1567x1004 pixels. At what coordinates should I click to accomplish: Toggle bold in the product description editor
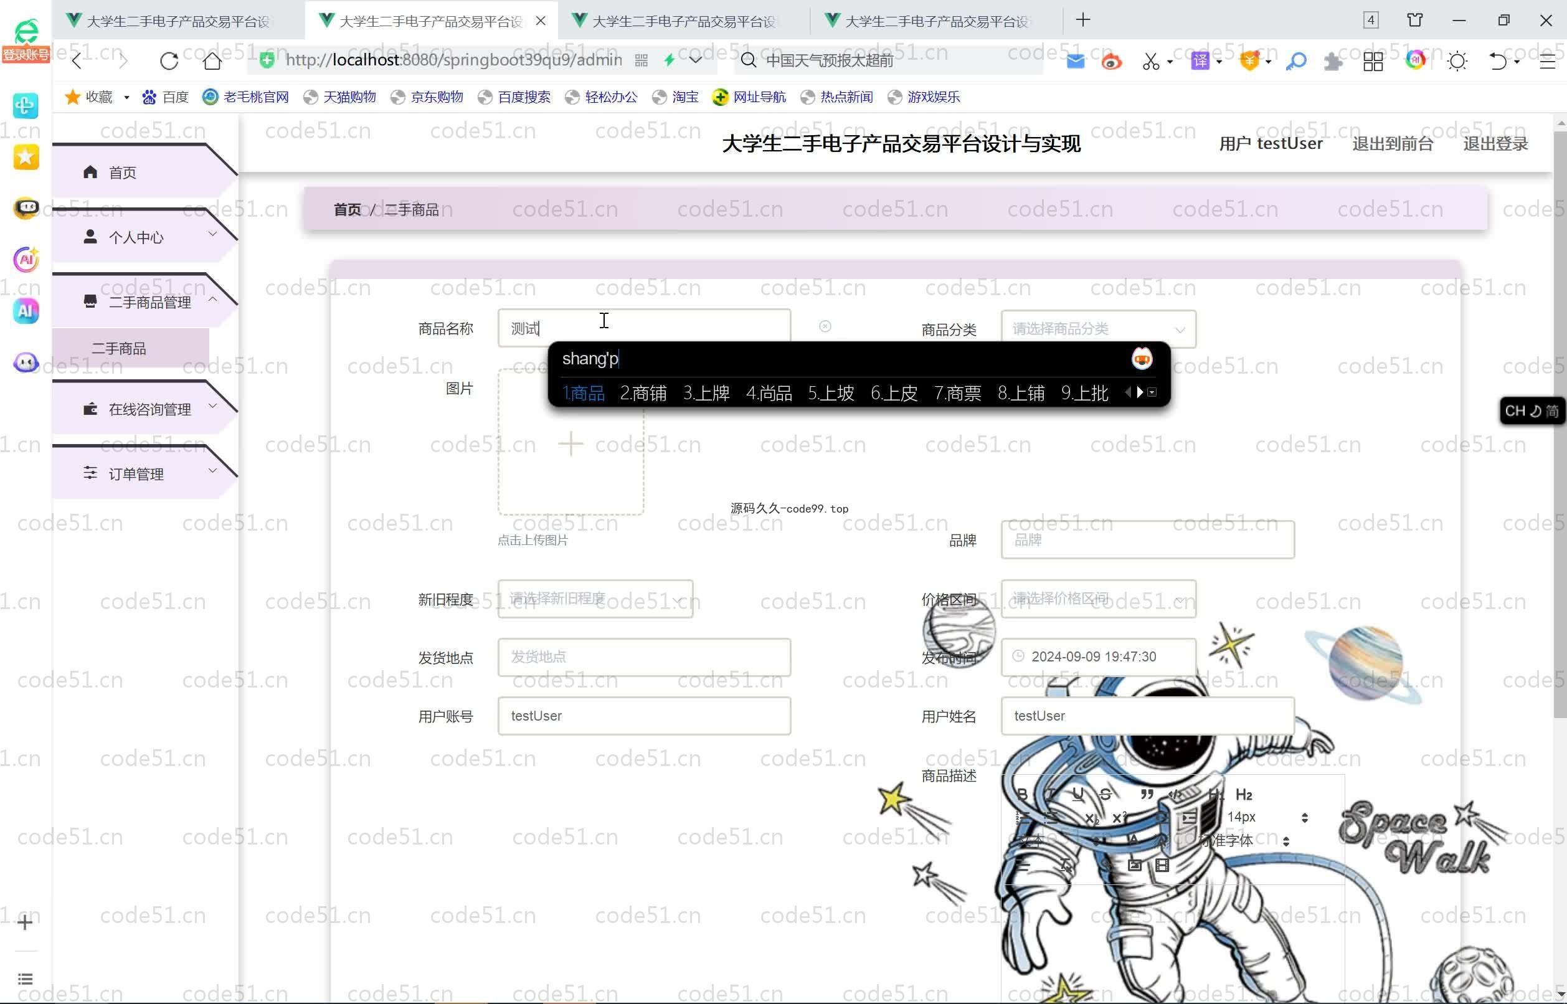pos(1022,794)
